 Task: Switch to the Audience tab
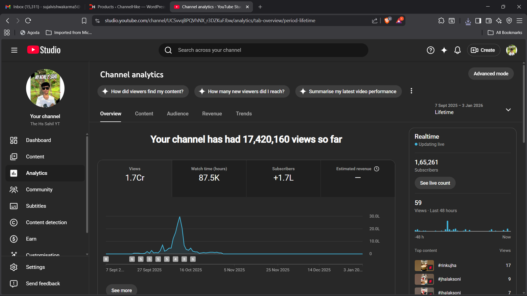point(178,113)
